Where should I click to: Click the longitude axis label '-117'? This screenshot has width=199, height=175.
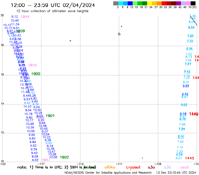41,164
